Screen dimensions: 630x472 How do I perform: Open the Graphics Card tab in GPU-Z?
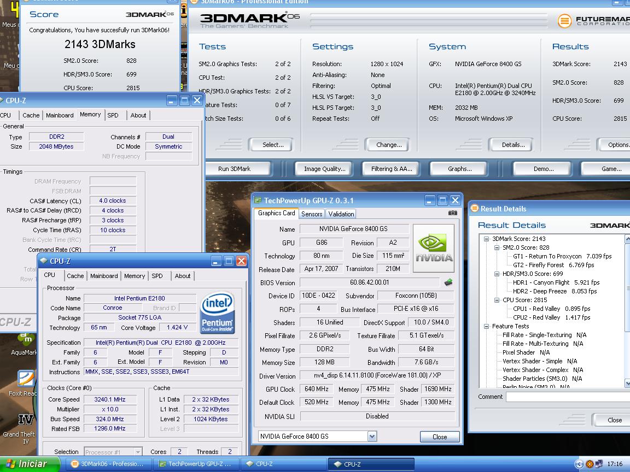pyautogui.click(x=276, y=213)
